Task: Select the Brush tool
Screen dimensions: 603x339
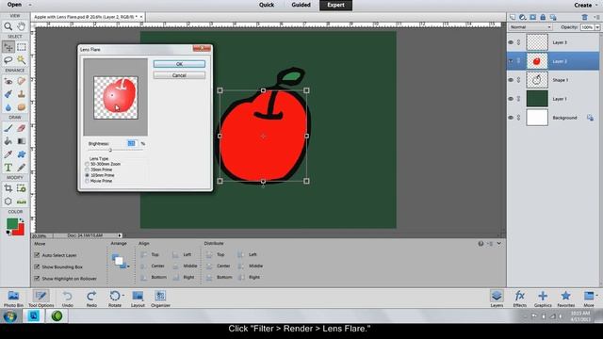Action: point(8,128)
